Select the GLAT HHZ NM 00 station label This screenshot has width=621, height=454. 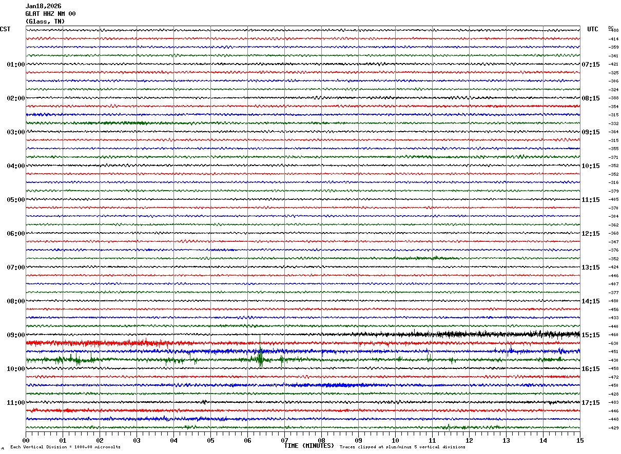[x=50, y=14]
